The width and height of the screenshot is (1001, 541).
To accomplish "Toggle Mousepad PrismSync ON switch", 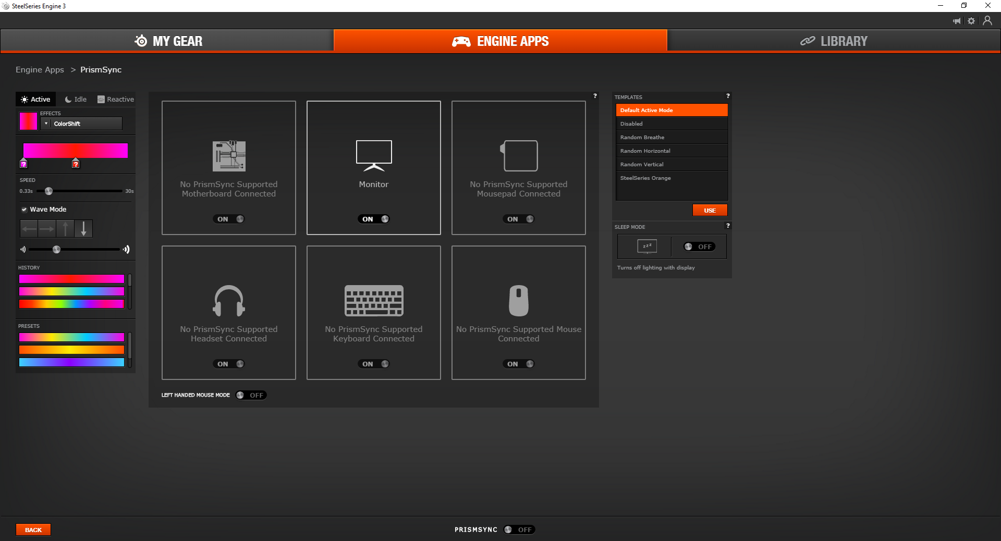I will pyautogui.click(x=519, y=219).
